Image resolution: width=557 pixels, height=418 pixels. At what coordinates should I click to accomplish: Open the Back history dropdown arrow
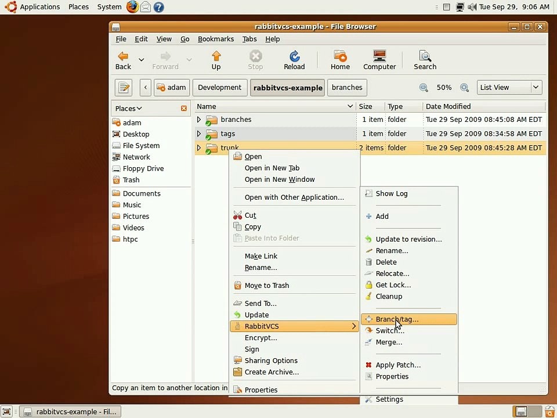(x=141, y=59)
